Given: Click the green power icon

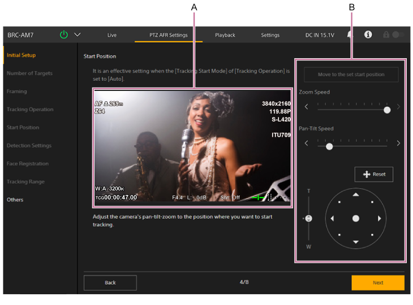Looking at the screenshot, I should point(63,34).
